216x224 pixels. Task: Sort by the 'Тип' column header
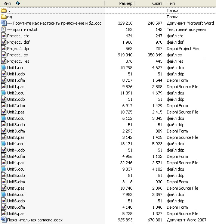point(190,3)
